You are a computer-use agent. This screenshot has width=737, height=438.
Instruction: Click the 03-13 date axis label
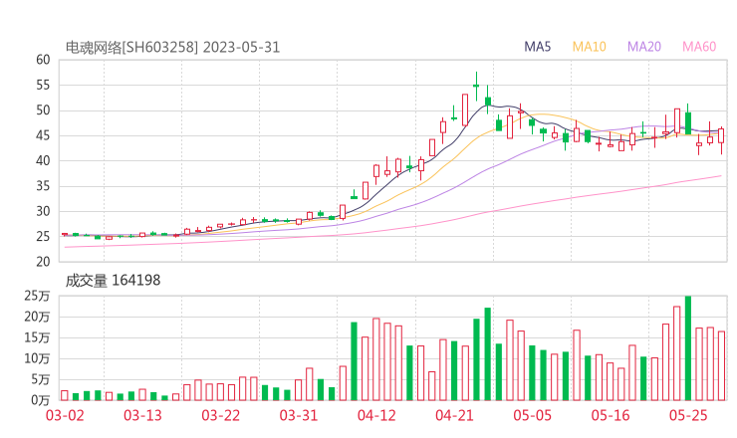[x=142, y=415]
